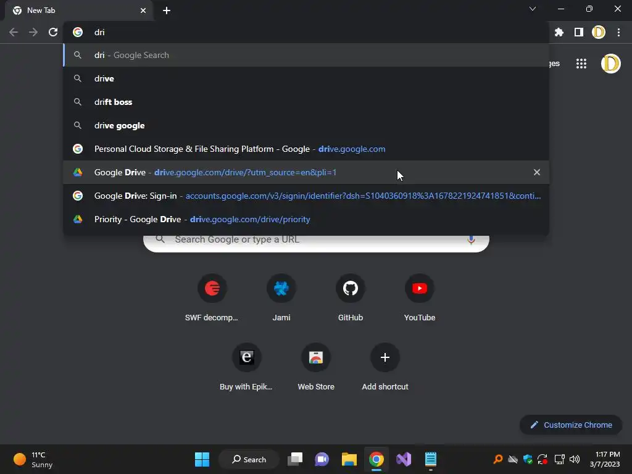Open the Chat app on taskbar
The height and width of the screenshot is (474, 632).
322,459
